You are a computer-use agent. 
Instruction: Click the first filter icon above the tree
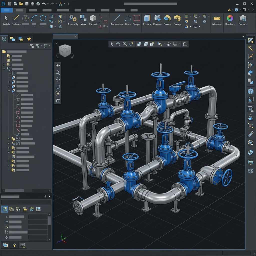click(x=32, y=46)
